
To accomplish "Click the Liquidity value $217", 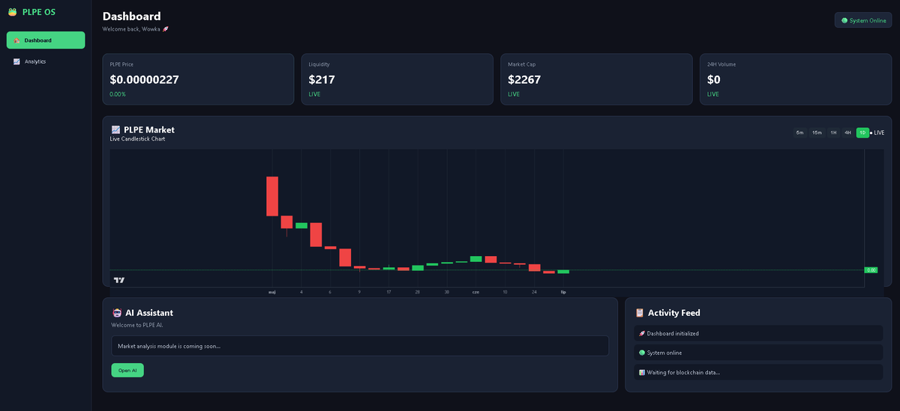I will pyautogui.click(x=322, y=79).
